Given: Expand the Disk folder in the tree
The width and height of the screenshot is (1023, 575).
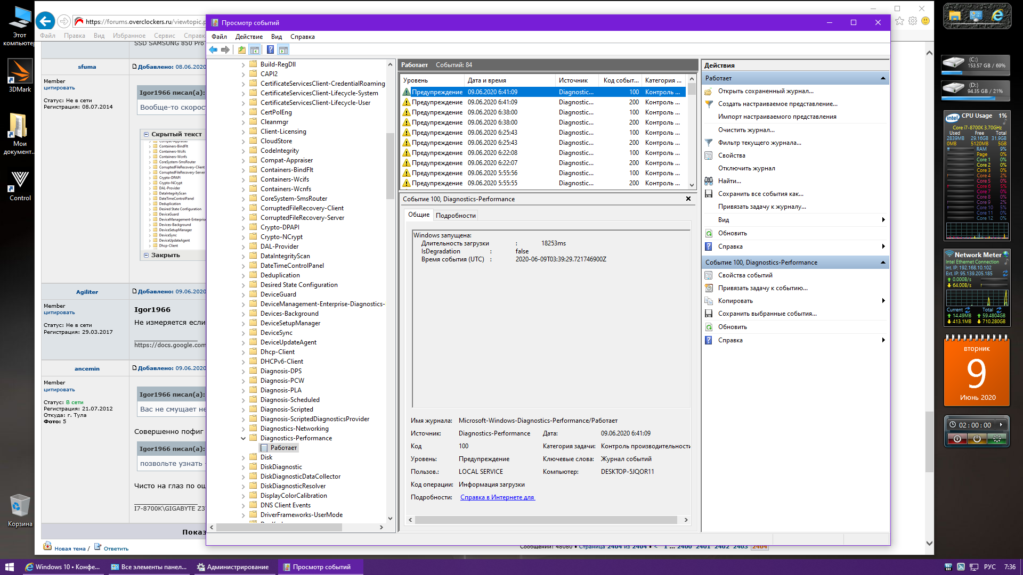Looking at the screenshot, I should pos(243,457).
